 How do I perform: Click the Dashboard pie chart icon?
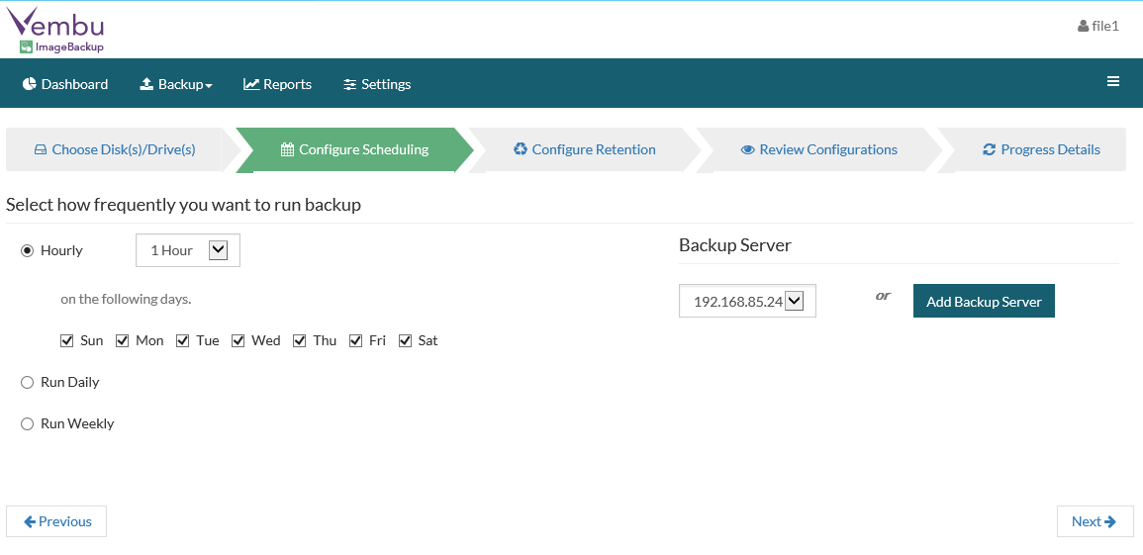[30, 84]
